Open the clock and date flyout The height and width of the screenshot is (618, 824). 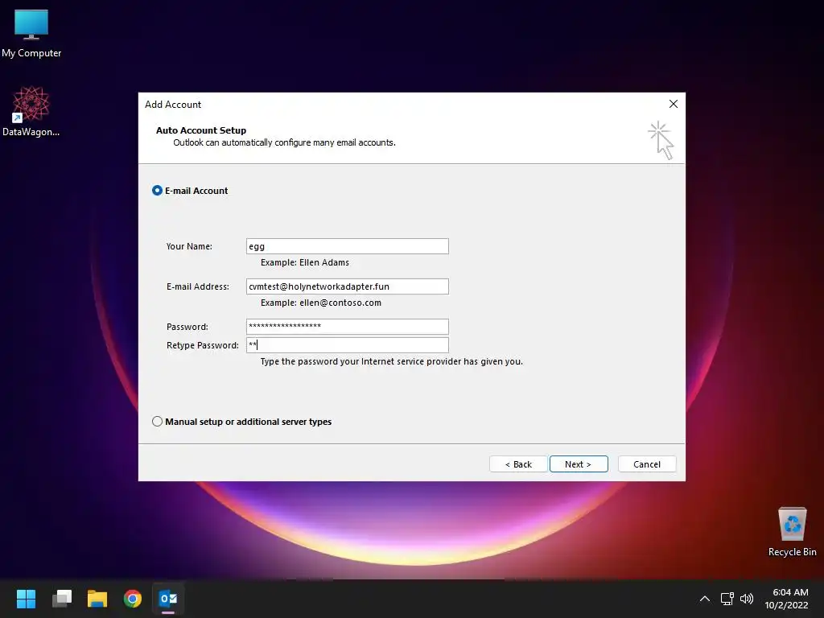[787, 599]
